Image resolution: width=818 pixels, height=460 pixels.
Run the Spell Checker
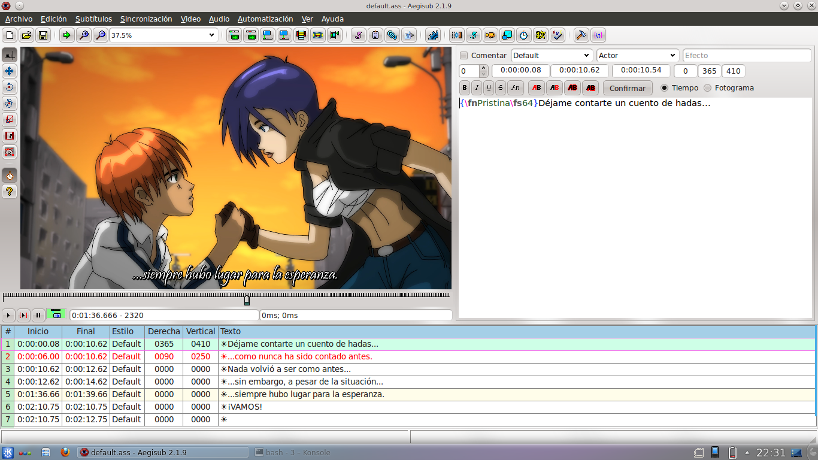click(558, 35)
